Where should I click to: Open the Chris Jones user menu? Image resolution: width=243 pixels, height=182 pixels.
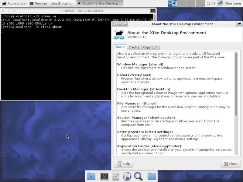[x=233, y=3]
